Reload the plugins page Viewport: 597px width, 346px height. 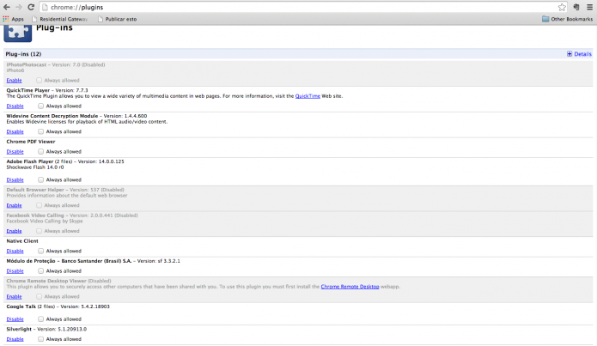pos(31,7)
